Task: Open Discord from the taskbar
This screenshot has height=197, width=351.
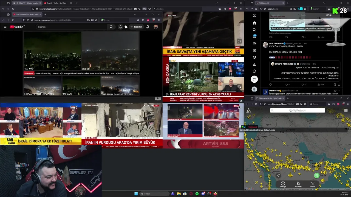Action: (x=203, y=194)
